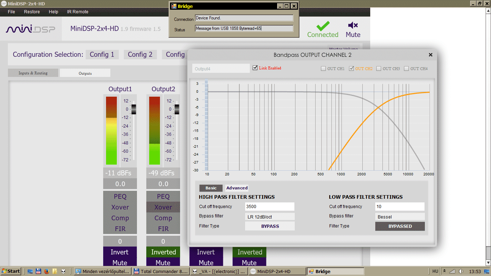This screenshot has width=491, height=276.
Task: Check OUT CH3 checkbox
Action: click(378, 69)
